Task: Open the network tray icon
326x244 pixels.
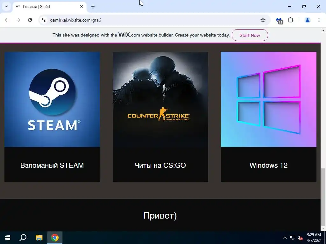Action: point(293,238)
